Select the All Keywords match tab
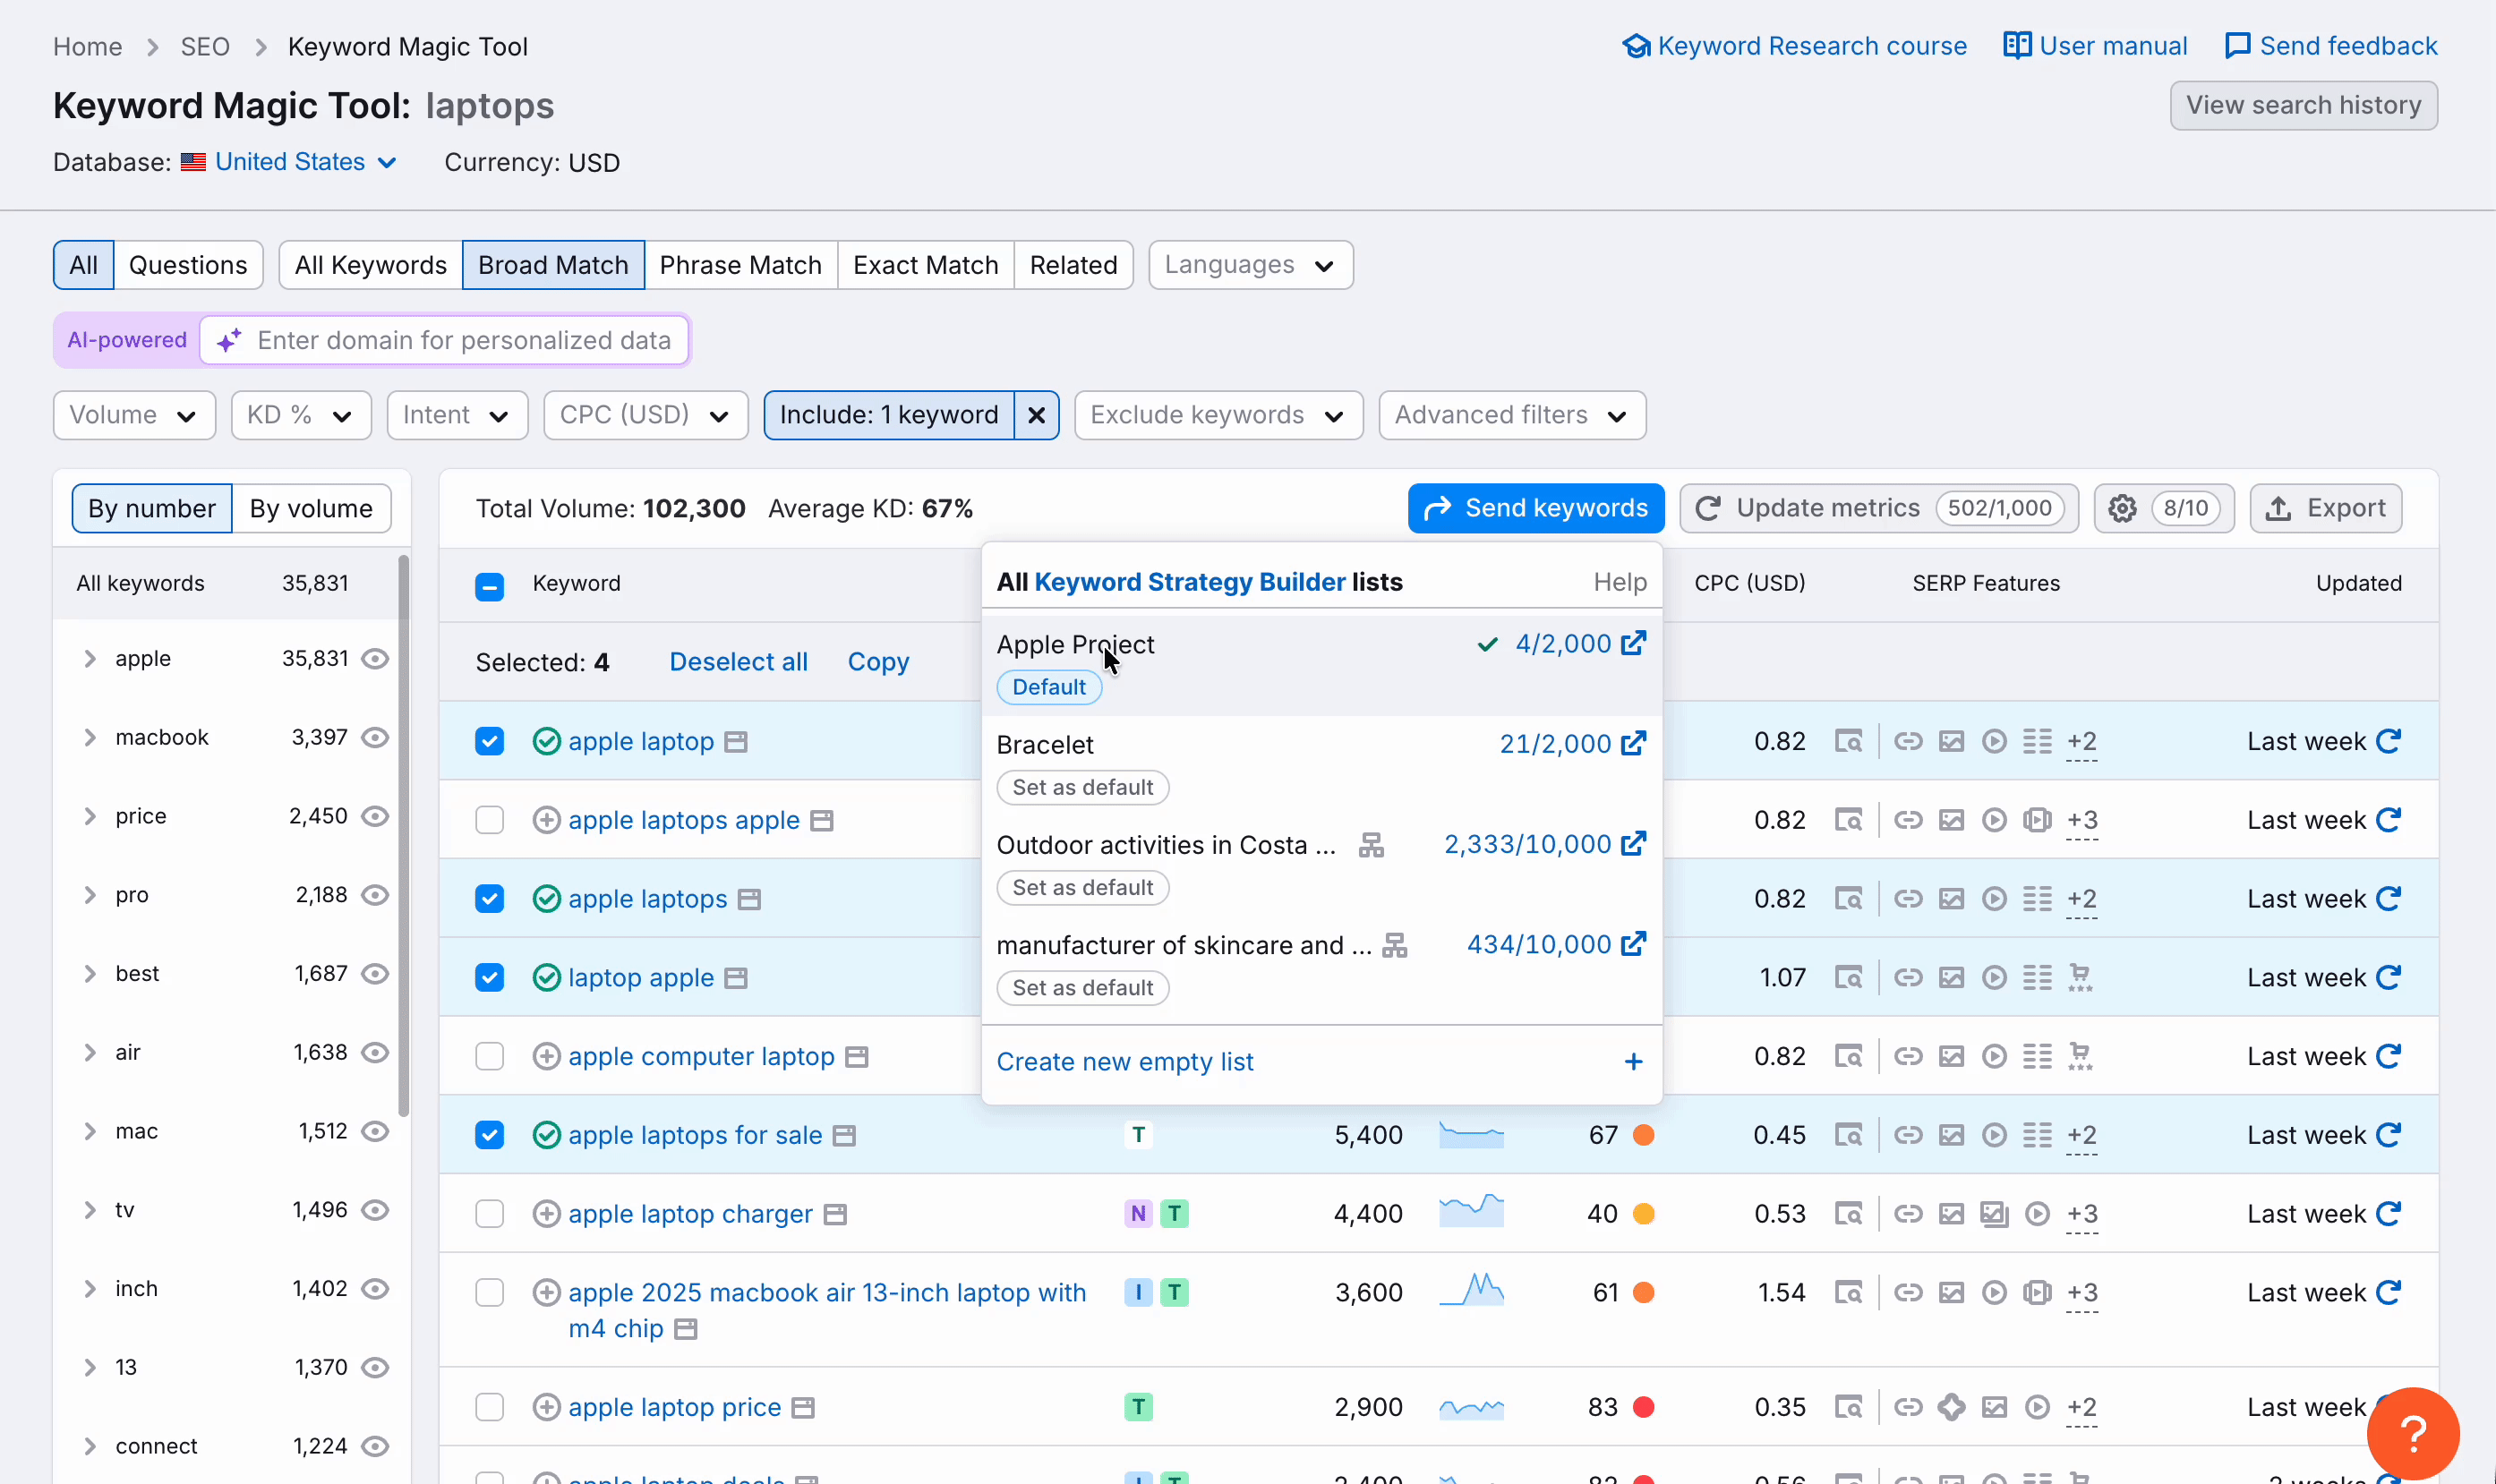The width and height of the screenshot is (2496, 1484). tap(370, 265)
